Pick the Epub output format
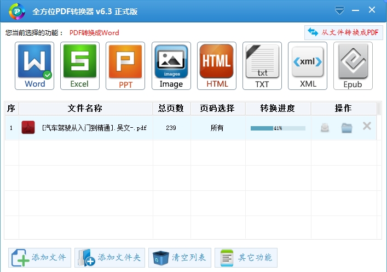 tap(353, 66)
